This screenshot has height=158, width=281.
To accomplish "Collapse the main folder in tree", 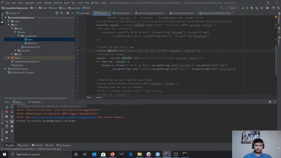I will [x=12, y=29].
